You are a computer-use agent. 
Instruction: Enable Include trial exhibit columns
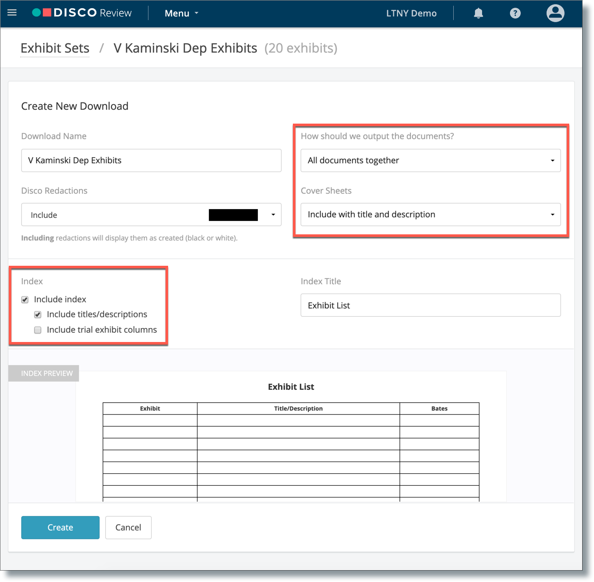[x=38, y=330]
